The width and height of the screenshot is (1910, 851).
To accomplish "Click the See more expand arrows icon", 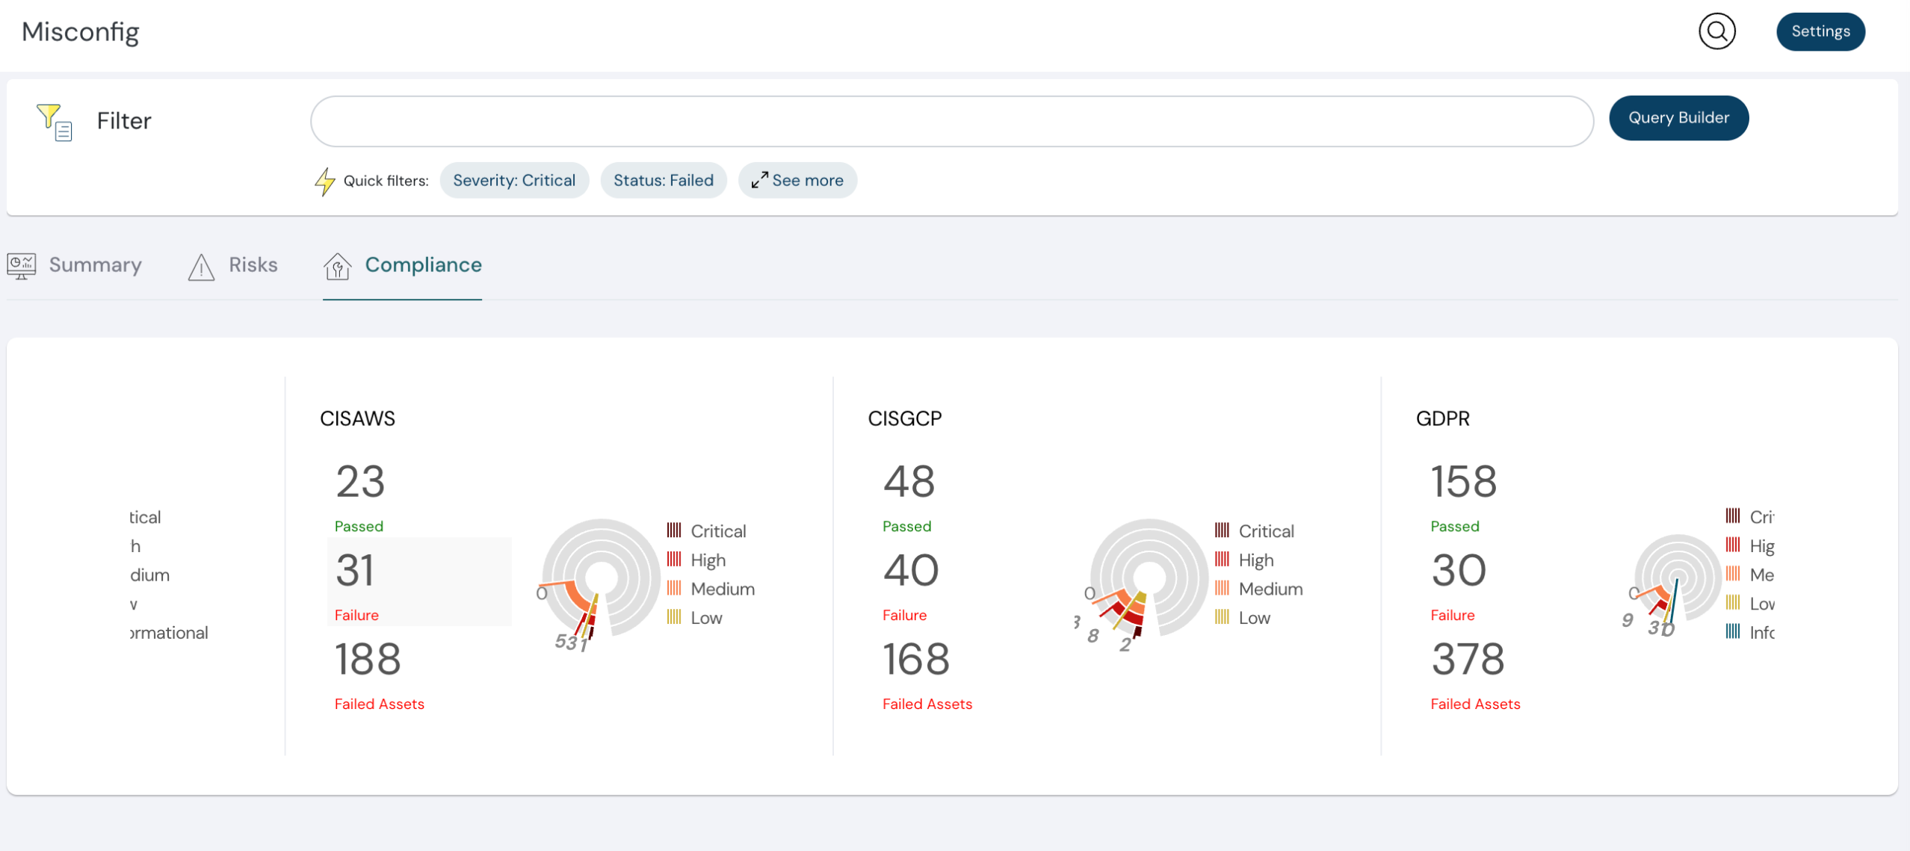I will (x=759, y=180).
